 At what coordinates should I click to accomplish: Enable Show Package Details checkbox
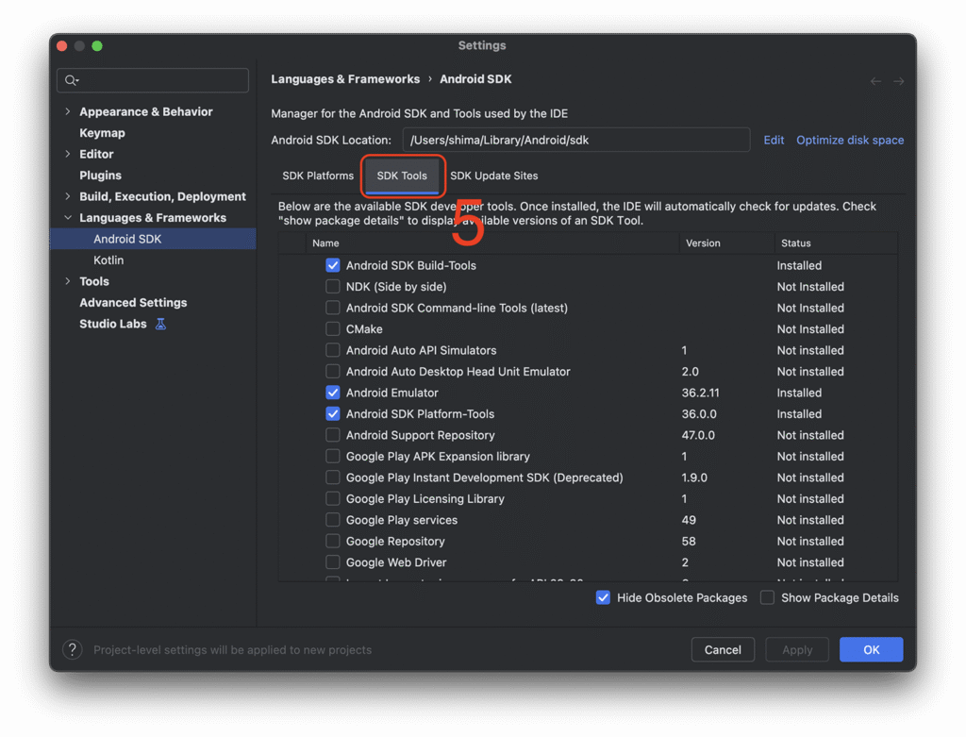(767, 597)
